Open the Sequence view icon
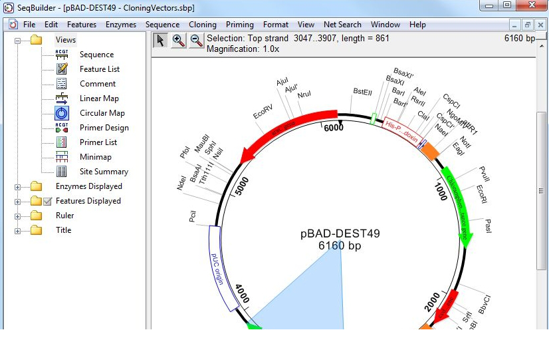The width and height of the screenshot is (549, 342). (62, 55)
